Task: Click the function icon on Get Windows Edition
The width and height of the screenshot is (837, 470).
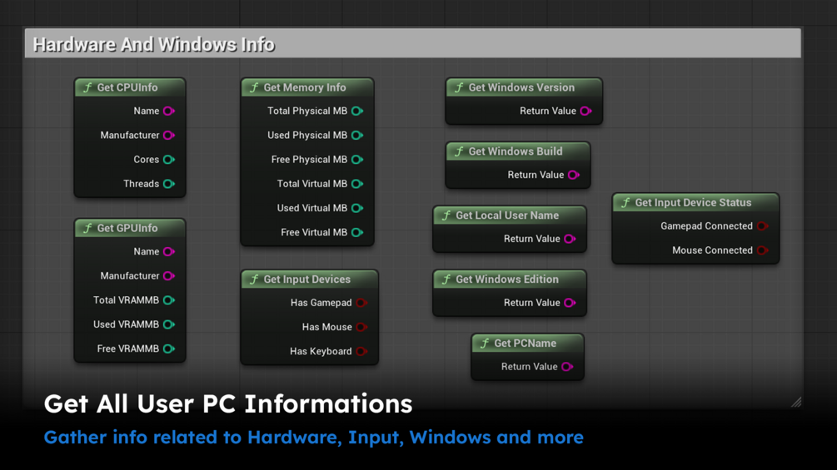Action: [x=446, y=280]
